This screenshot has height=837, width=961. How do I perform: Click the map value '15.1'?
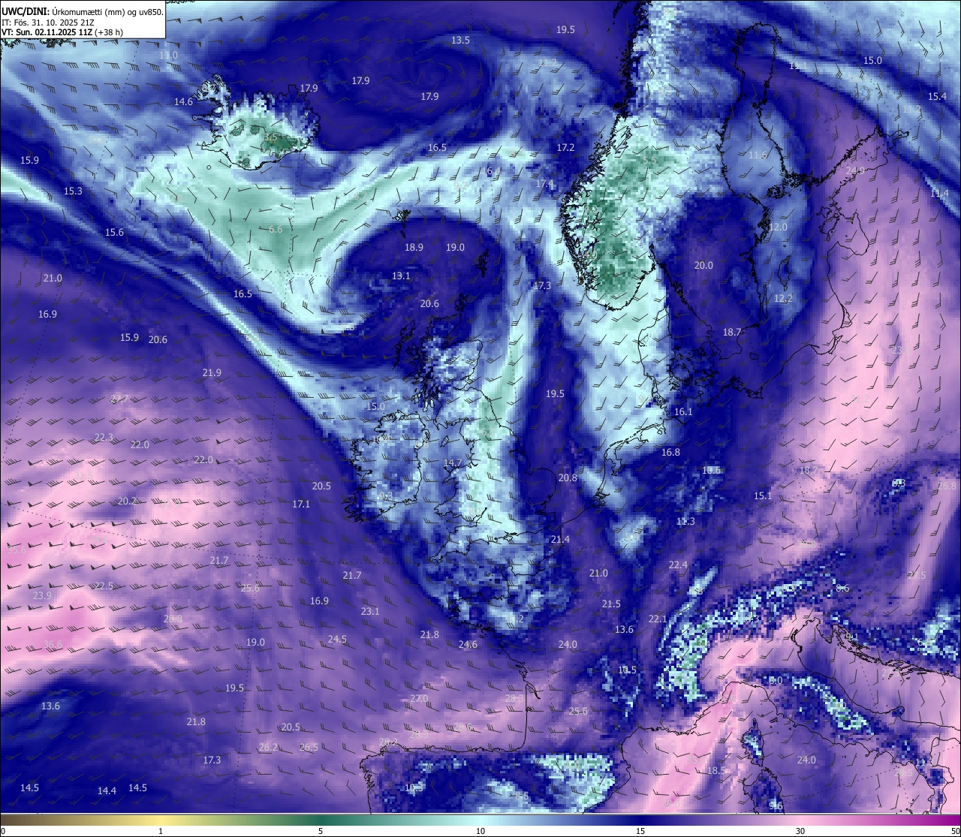[x=762, y=495]
